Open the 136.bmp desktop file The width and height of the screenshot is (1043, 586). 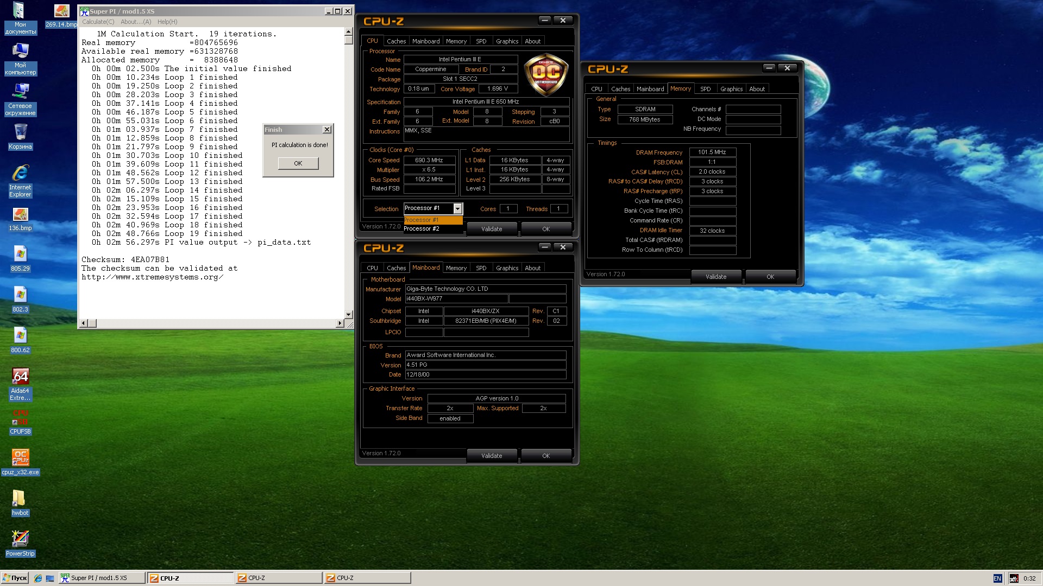pyautogui.click(x=20, y=218)
